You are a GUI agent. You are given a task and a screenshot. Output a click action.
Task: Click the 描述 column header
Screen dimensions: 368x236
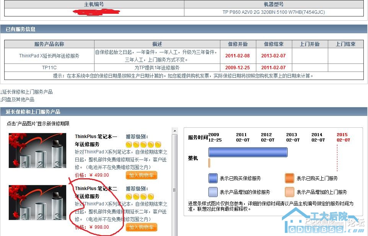[157, 44]
